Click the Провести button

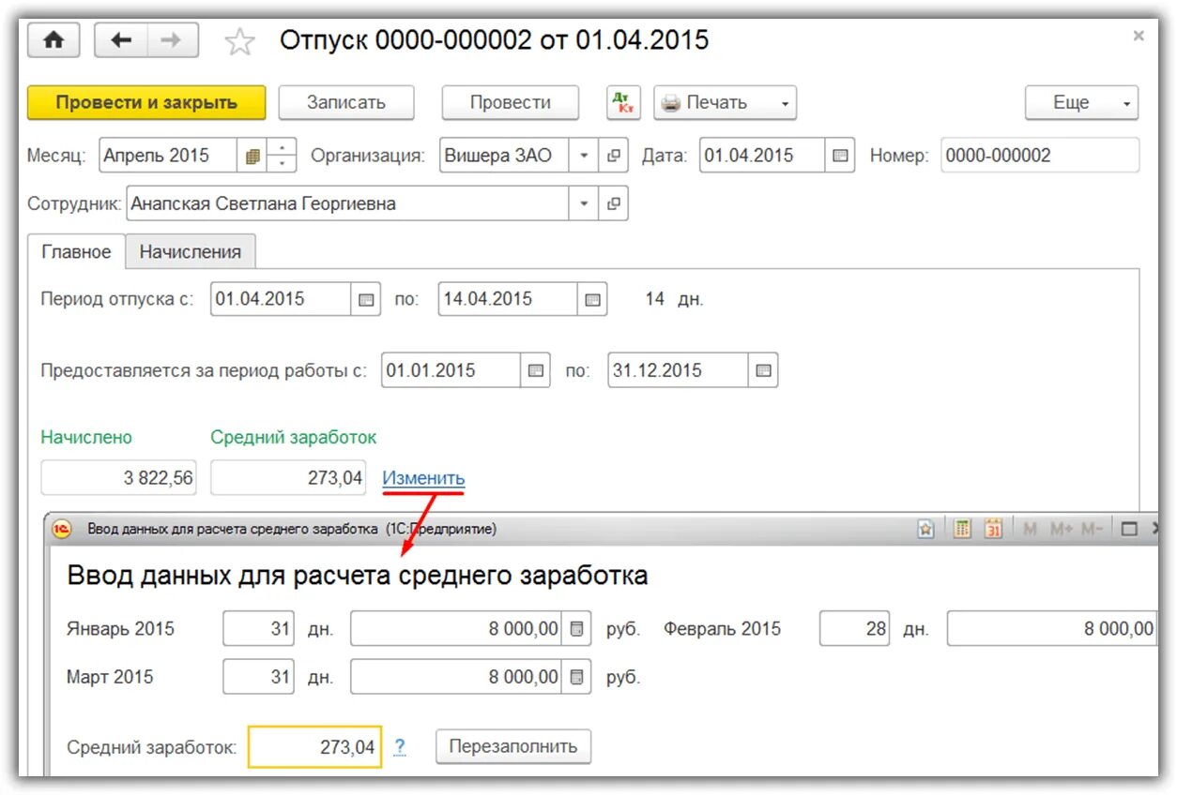[x=511, y=103]
